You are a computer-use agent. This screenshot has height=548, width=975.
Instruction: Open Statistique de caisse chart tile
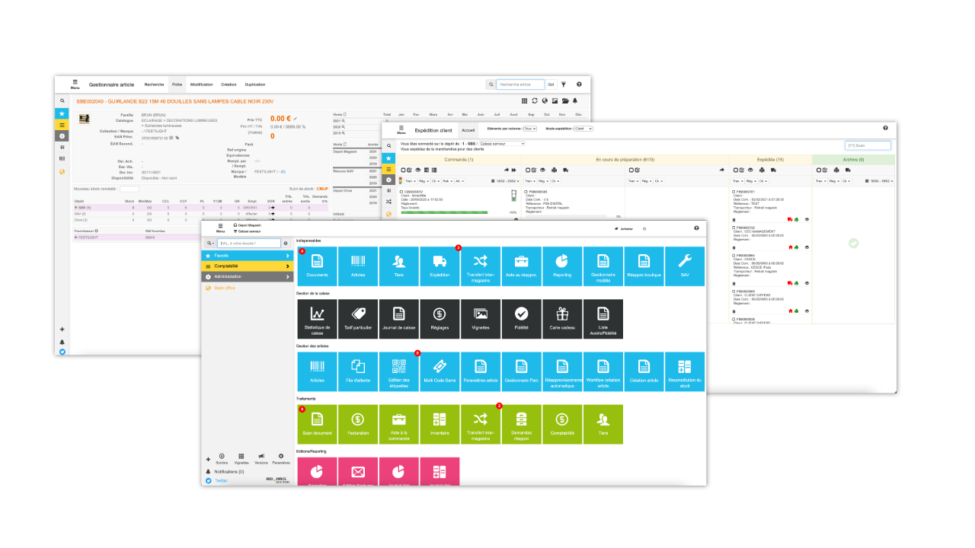coord(317,319)
